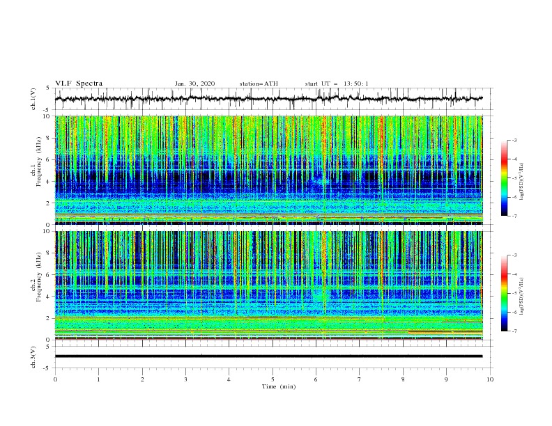The height and width of the screenshot is (426, 552).
Task: Click time axis tick label "8"
Action: point(403,379)
